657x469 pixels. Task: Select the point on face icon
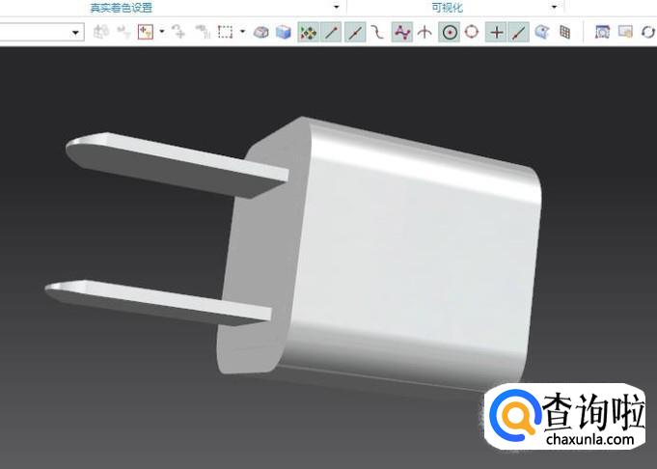pos(543,32)
